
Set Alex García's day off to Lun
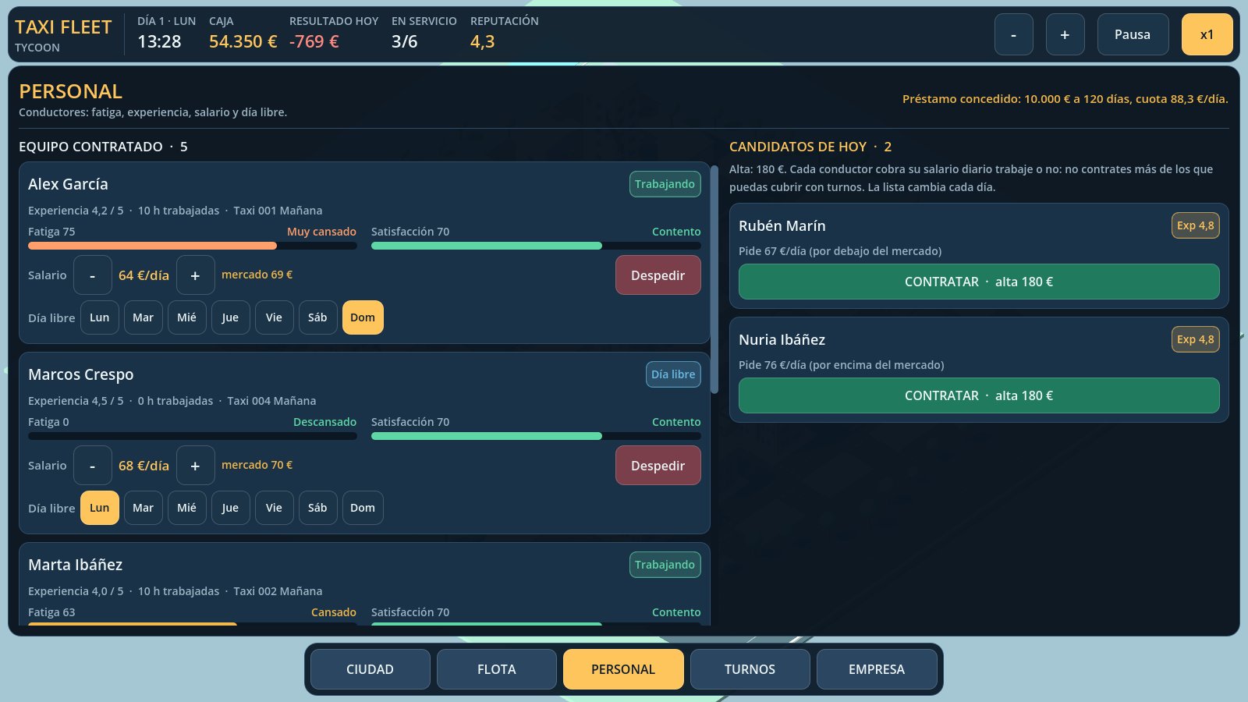click(100, 317)
